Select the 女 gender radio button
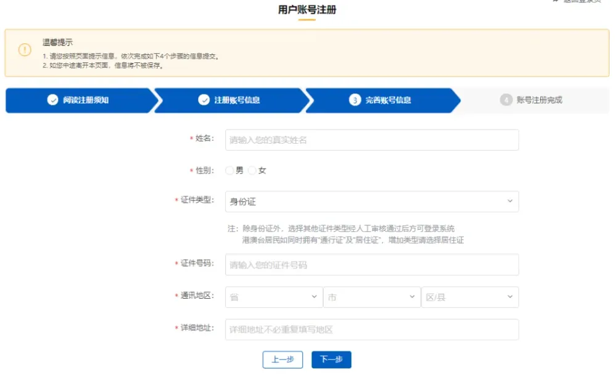This screenshot has width=615, height=374. point(252,170)
